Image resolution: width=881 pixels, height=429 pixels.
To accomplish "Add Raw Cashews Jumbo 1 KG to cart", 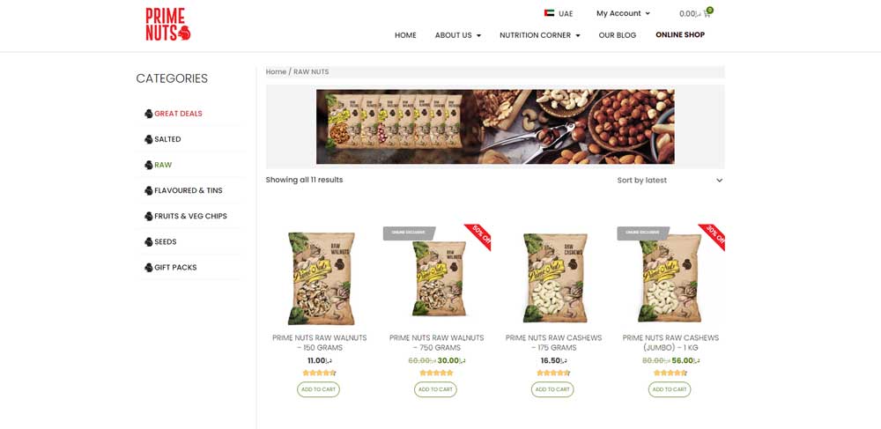I will 670,389.
